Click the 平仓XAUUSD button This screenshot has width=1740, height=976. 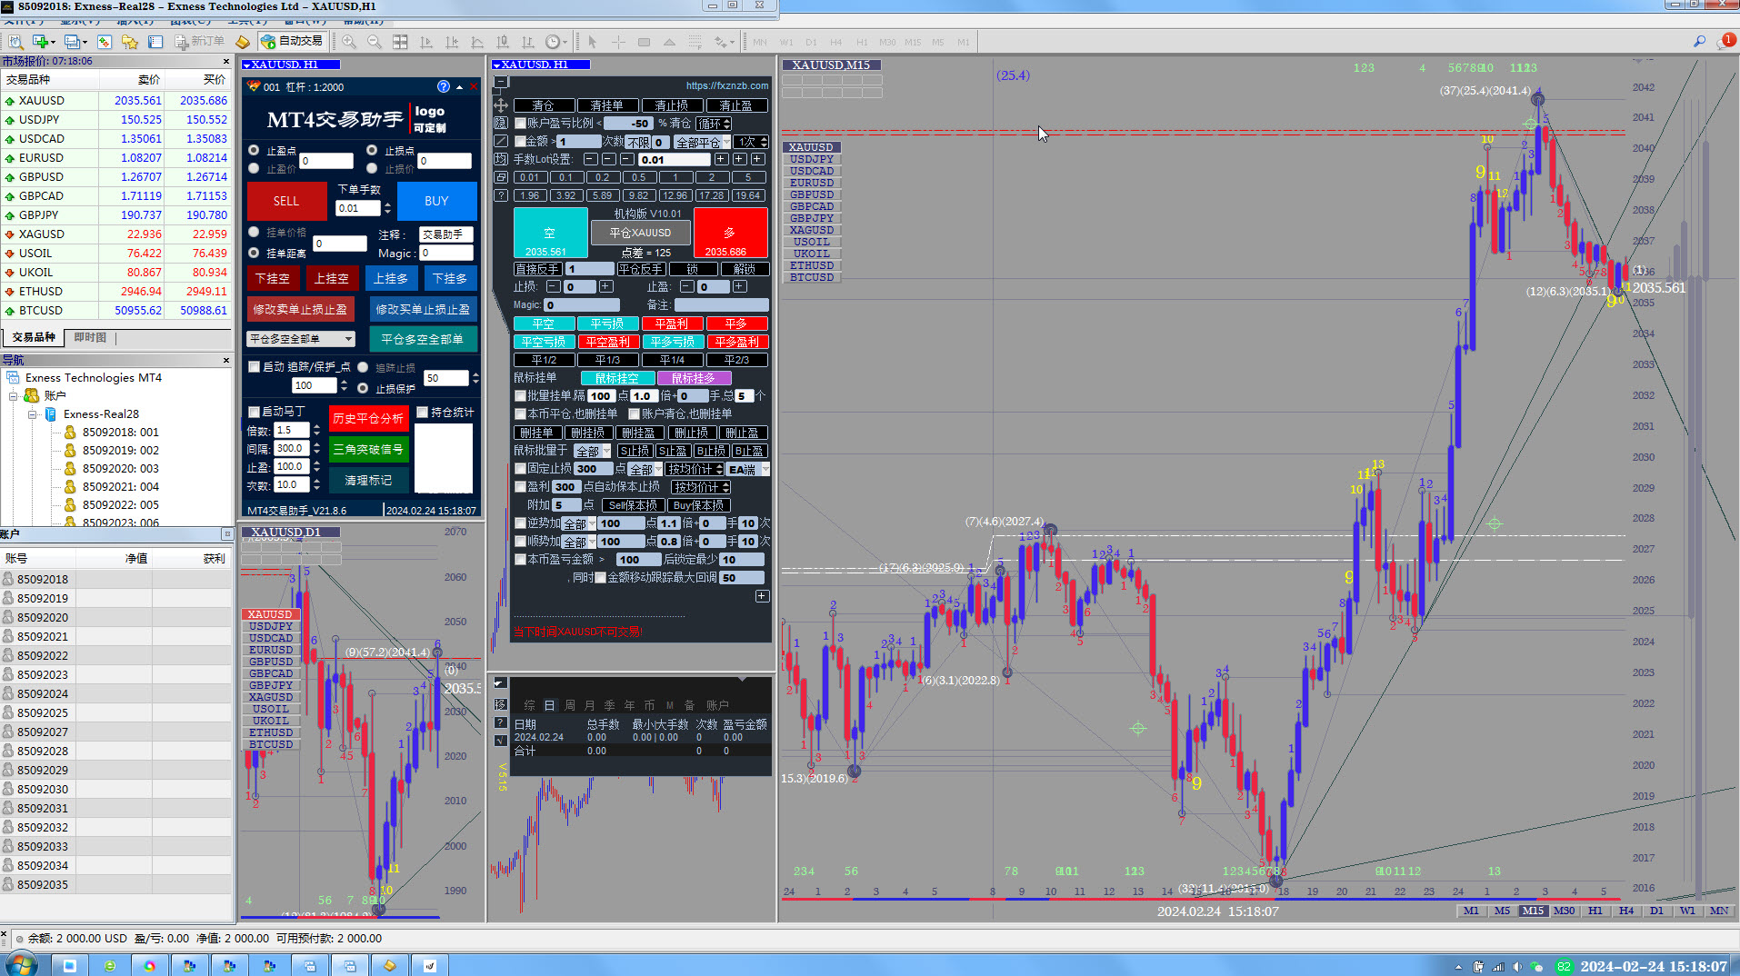pos(640,233)
